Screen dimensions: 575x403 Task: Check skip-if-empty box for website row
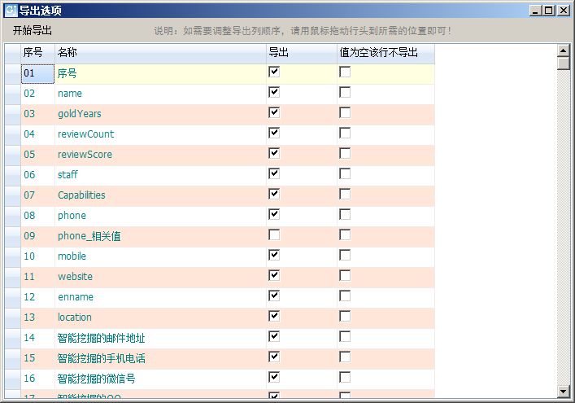345,275
